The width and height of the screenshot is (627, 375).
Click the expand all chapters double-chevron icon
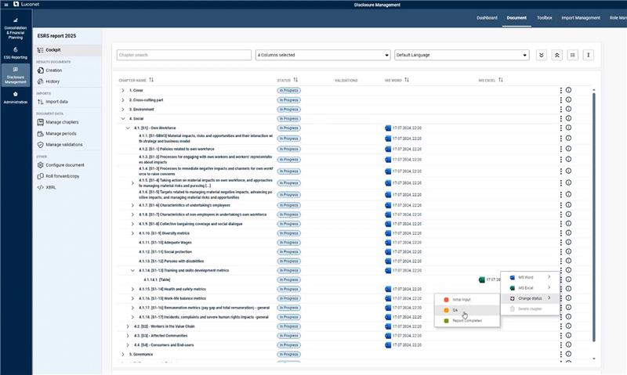click(541, 55)
